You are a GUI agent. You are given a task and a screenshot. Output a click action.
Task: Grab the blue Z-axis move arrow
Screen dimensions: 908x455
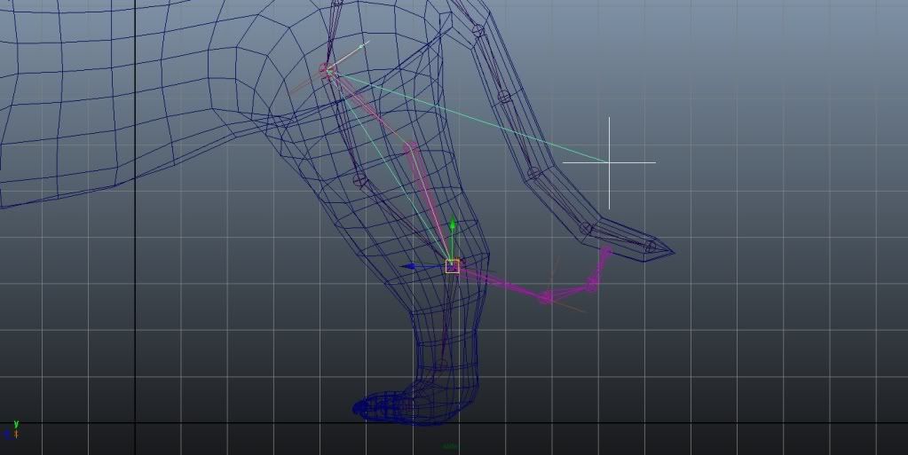tap(409, 266)
